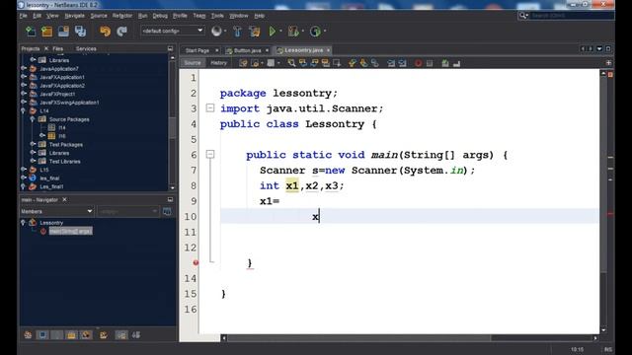Open the Help menu

pyautogui.click(x=259, y=16)
